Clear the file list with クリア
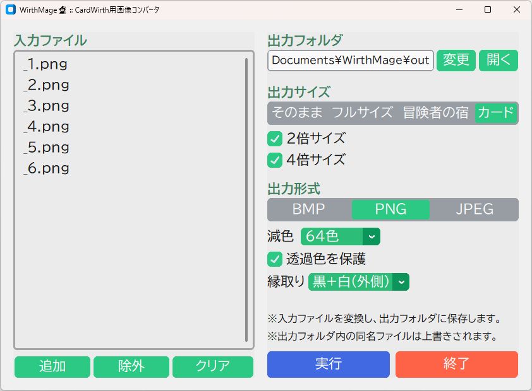This screenshot has width=532, height=391. click(212, 366)
